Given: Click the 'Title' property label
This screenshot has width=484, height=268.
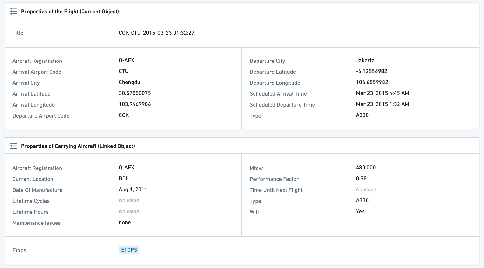Looking at the screenshot, I should 18,33.
